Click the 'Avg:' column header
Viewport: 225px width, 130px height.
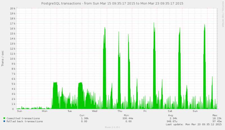tap(171, 115)
